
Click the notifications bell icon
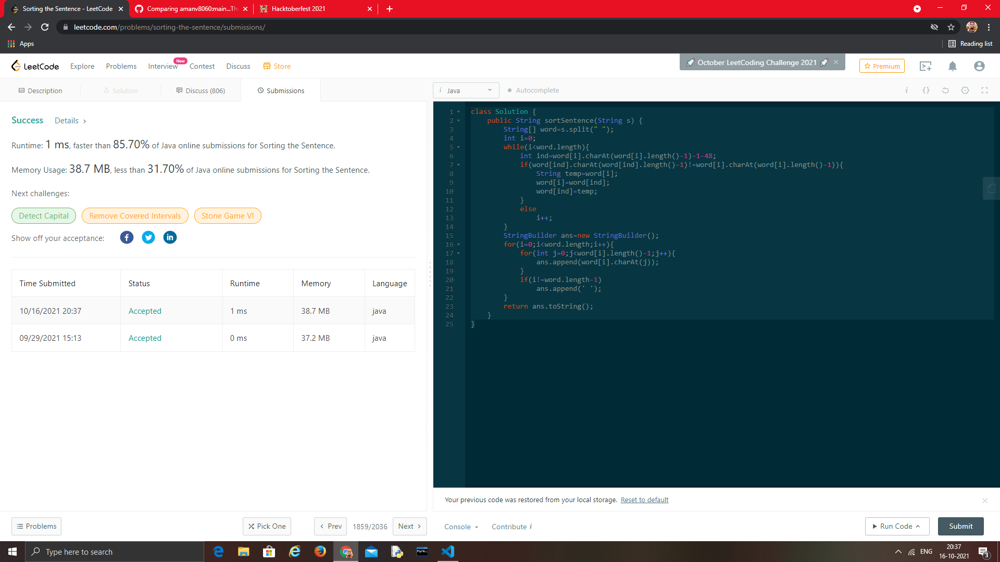952,66
